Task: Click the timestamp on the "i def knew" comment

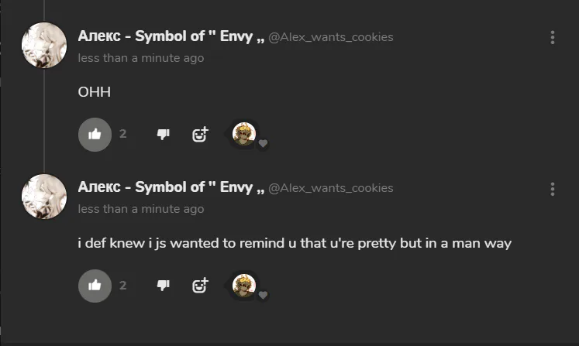Action: (x=141, y=209)
